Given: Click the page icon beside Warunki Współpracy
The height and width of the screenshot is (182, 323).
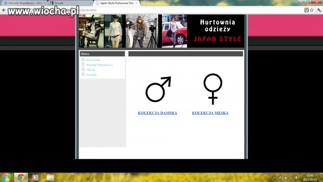Looking at the screenshot, I should coord(83,65).
